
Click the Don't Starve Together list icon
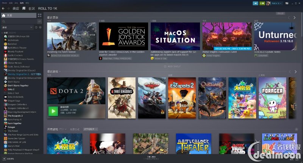click(x=6, y=85)
